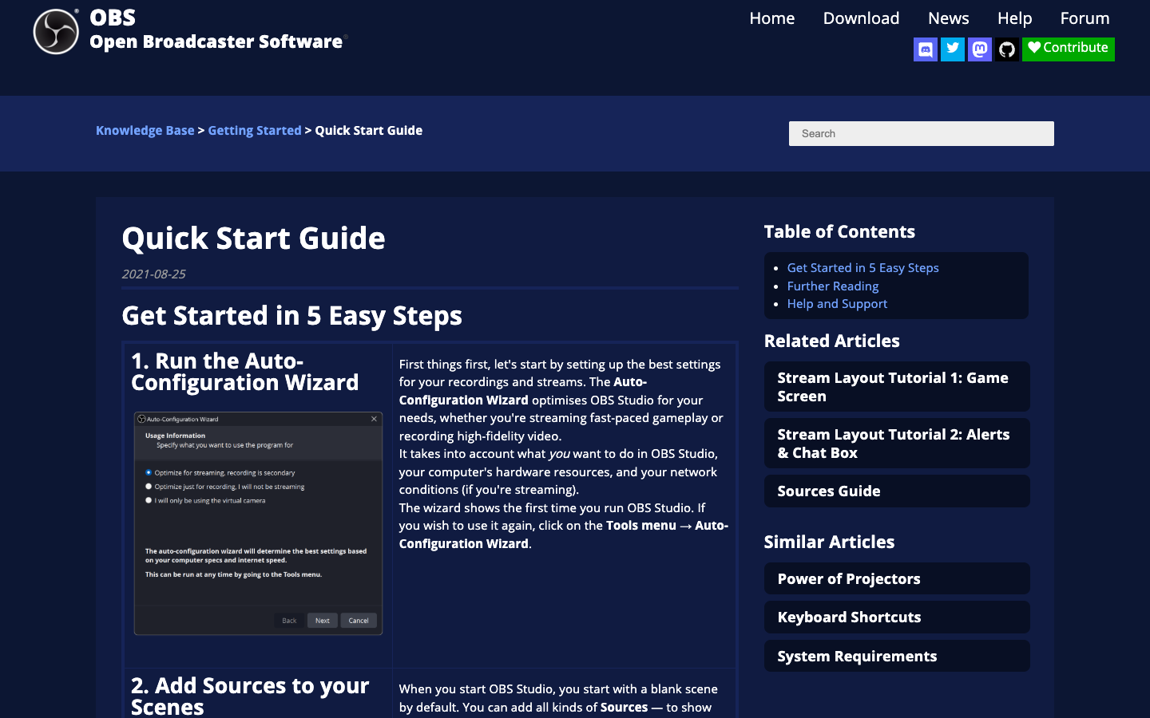1150x718 pixels.
Task: Open the Download menu item
Action: pyautogui.click(x=861, y=18)
